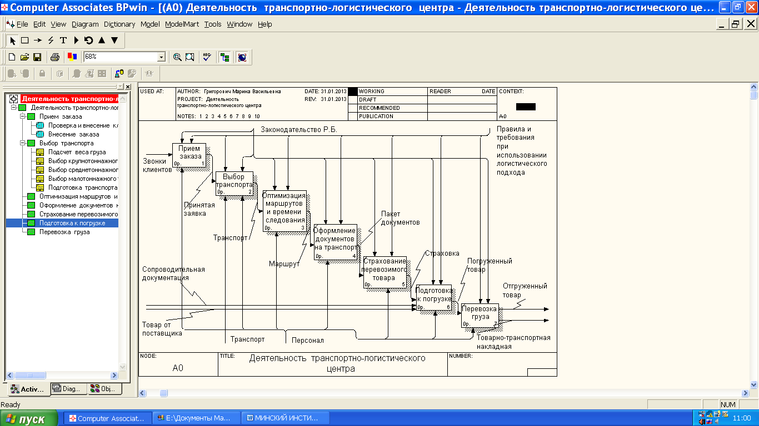Select Перевозка груза tree item
Image resolution: width=759 pixels, height=426 pixels.
click(64, 232)
